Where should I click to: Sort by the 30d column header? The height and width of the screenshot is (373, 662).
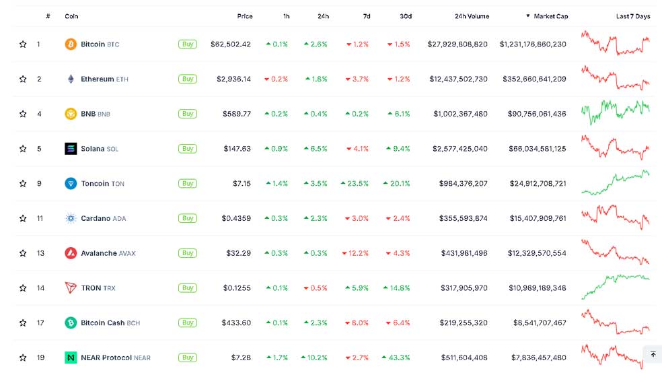(406, 16)
